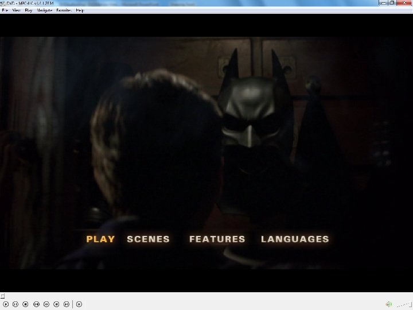Image resolution: width=413 pixels, height=310 pixels.
Task: Pause playback using the pause icon
Action: [x=15, y=304]
